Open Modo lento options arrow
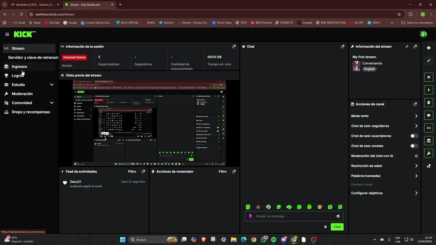436x245 pixels. (416, 116)
